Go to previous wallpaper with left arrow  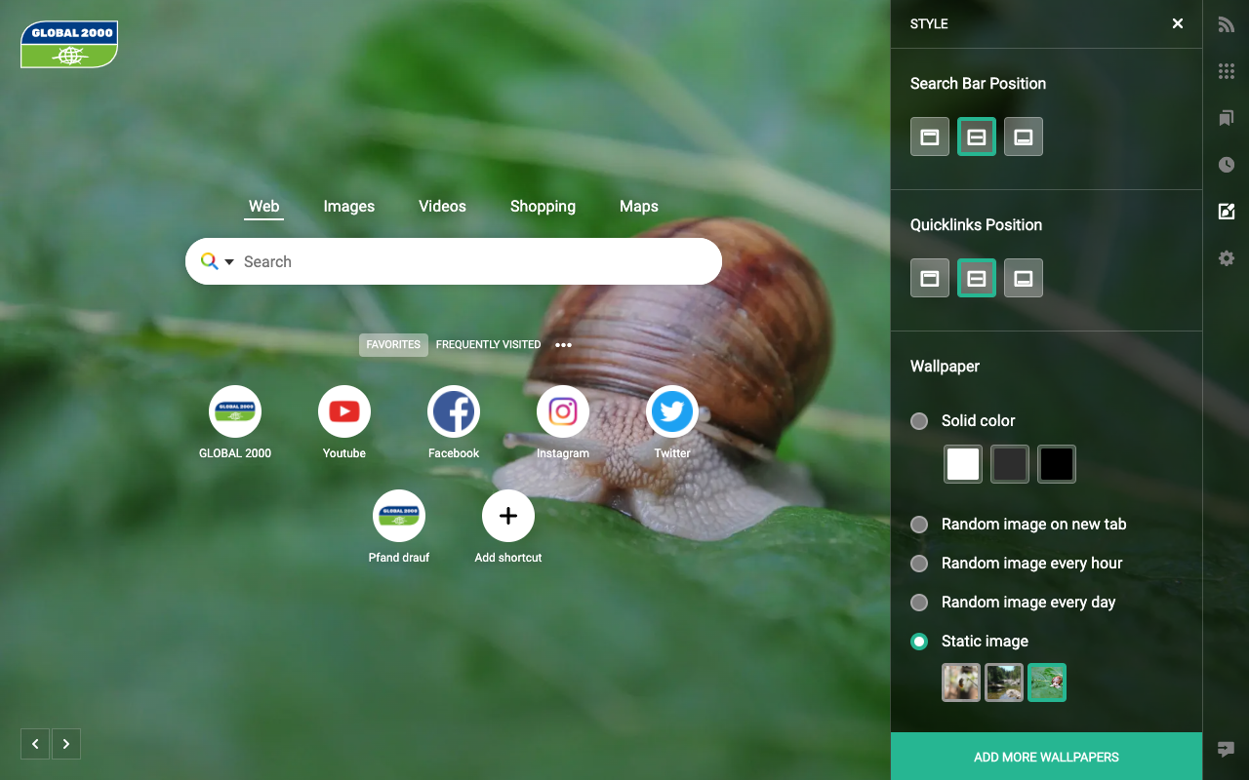pos(35,744)
